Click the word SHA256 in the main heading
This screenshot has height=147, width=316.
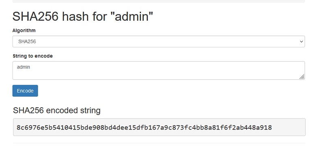click(35, 16)
